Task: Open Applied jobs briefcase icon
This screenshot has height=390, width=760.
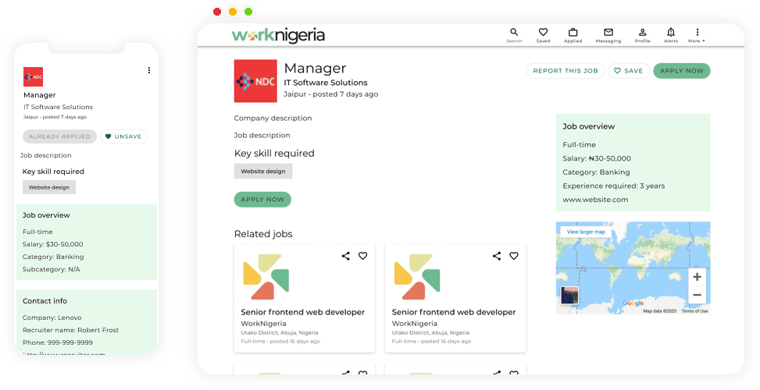Action: pyautogui.click(x=573, y=34)
